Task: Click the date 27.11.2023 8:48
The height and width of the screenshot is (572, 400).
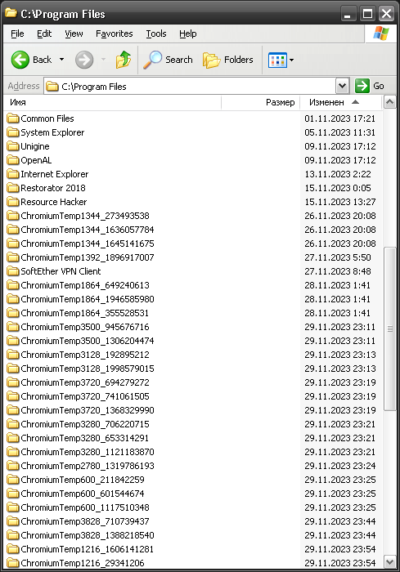Action: [338, 271]
